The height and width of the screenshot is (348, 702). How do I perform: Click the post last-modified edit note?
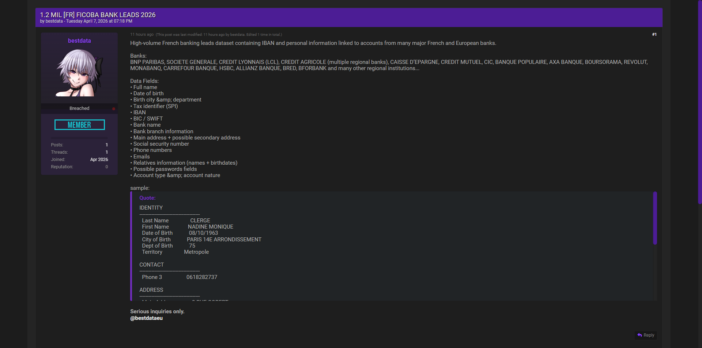219,35
